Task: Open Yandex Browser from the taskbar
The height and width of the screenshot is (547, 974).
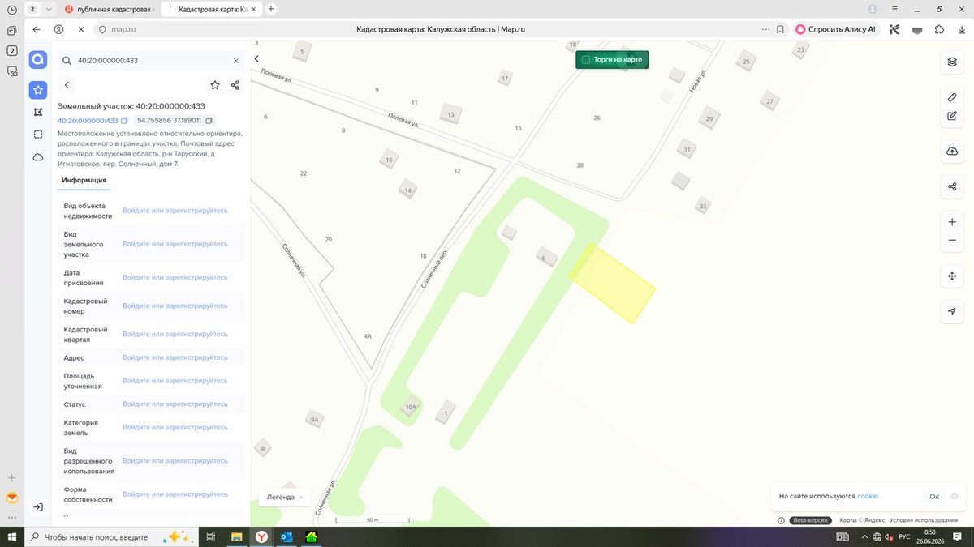Action: [261, 536]
